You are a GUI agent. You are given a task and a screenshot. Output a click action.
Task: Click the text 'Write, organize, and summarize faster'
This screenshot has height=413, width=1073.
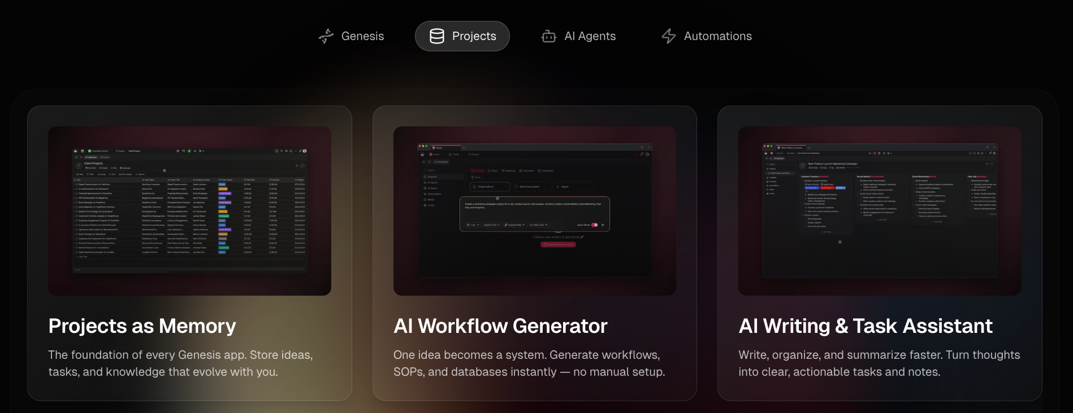(x=840, y=355)
